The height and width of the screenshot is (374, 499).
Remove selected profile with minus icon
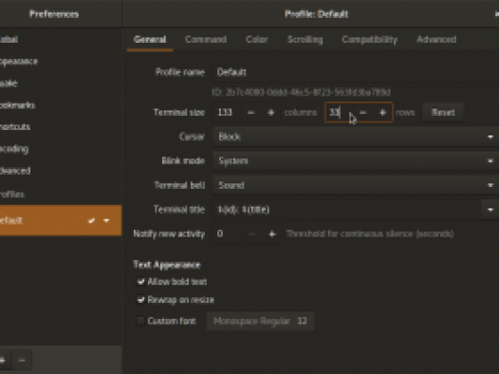pyautogui.click(x=22, y=361)
